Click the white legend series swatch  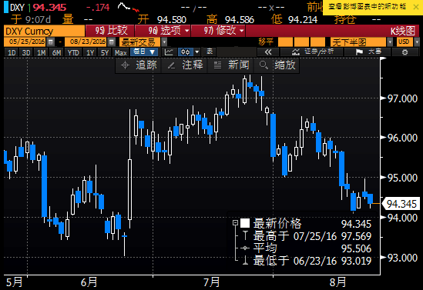[245, 223]
